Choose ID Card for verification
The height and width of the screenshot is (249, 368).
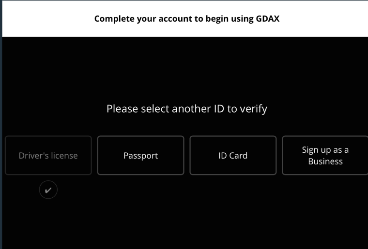pos(233,155)
